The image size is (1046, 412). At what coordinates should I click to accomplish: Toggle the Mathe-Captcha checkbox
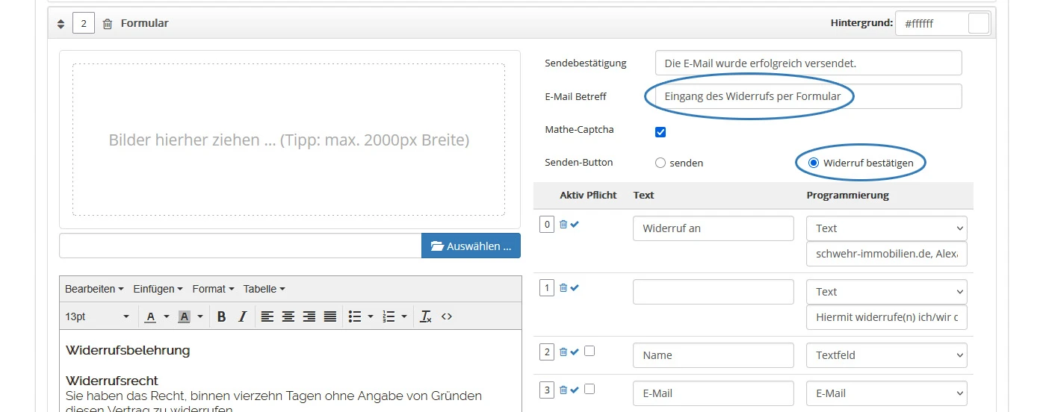660,132
